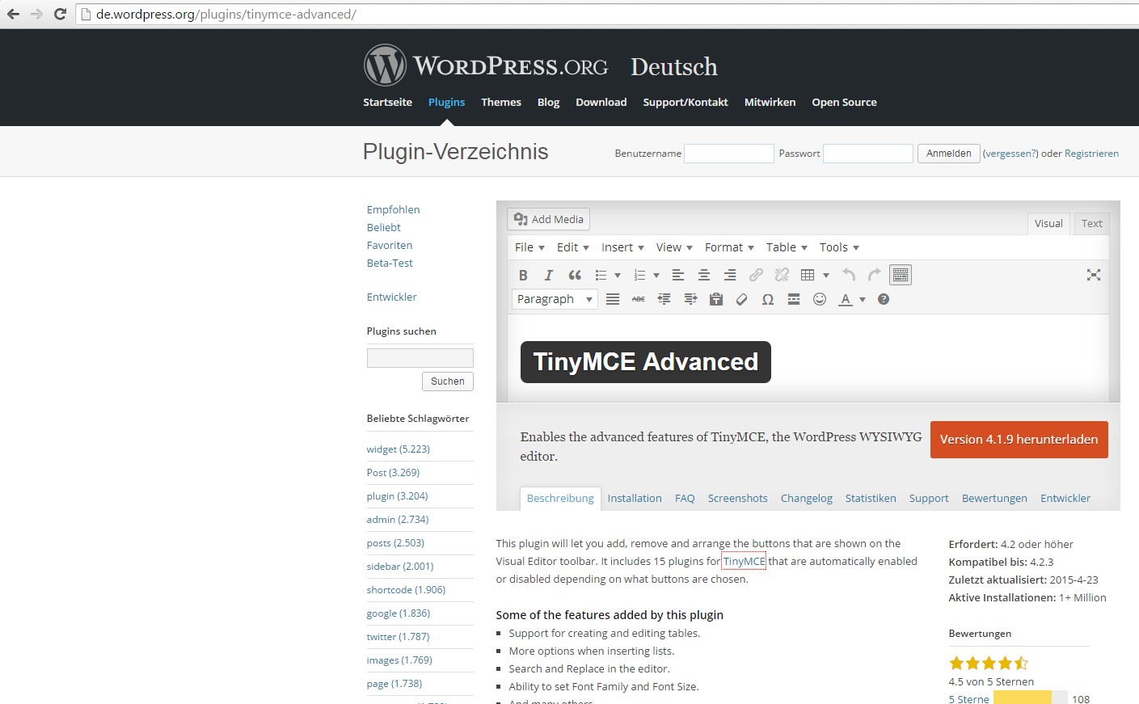Screen dimensions: 1139x704
Task: Toggle the toolbar (kitchen sink) icon
Action: pos(901,275)
